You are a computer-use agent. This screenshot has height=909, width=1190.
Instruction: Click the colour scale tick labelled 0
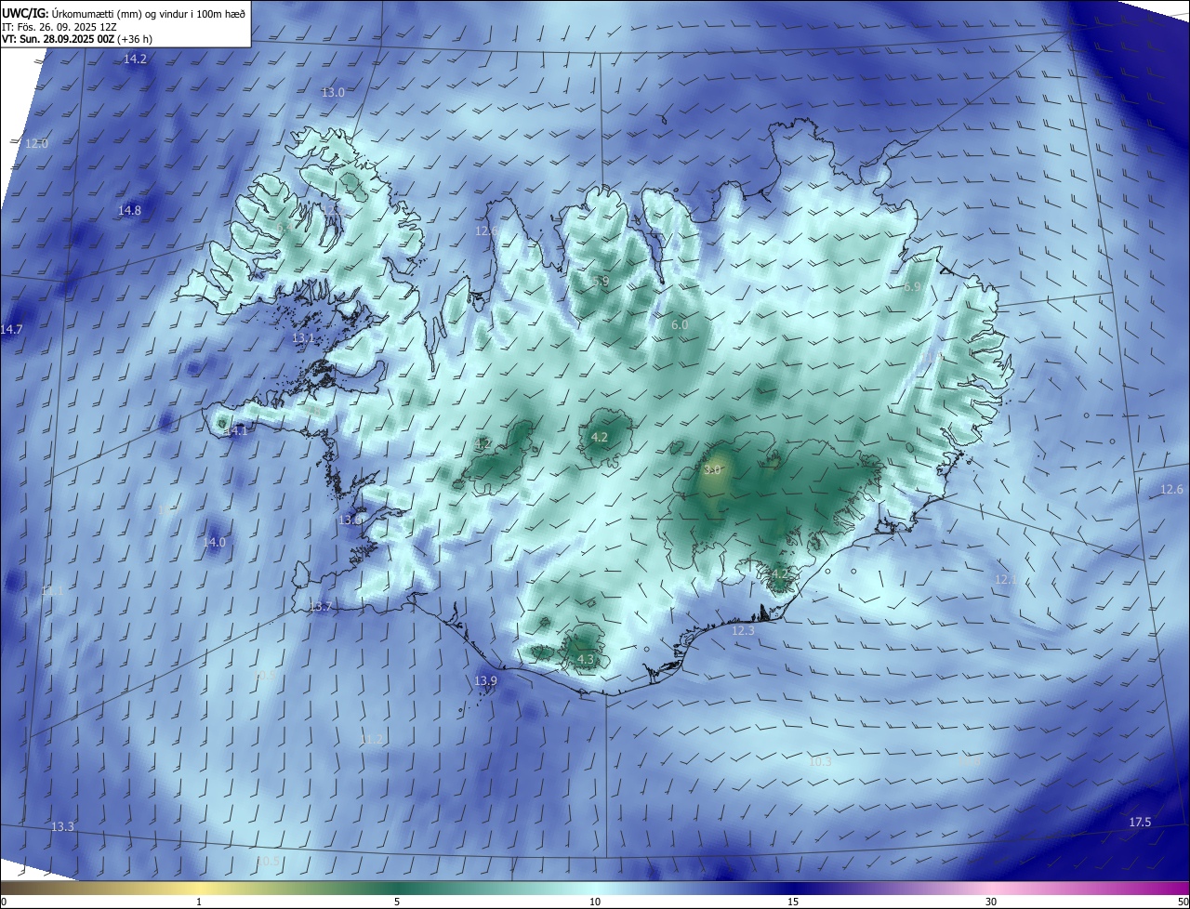pyautogui.click(x=3, y=902)
